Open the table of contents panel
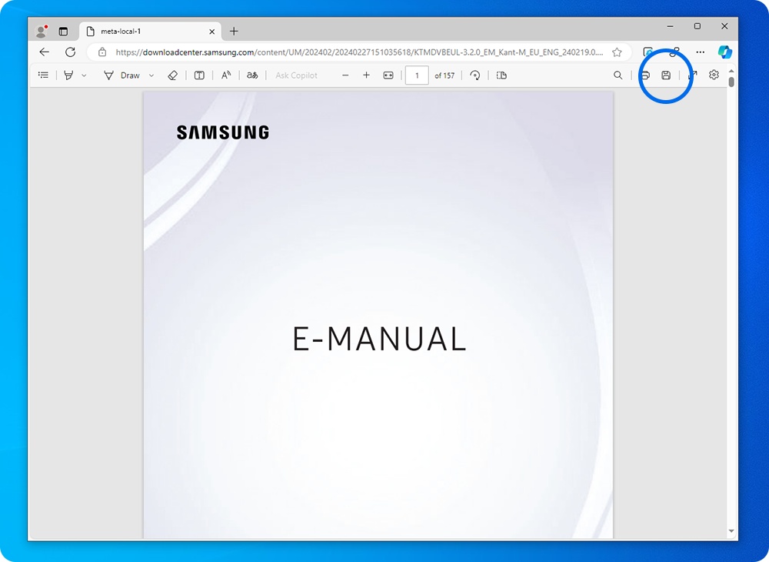The width and height of the screenshot is (769, 562). coord(43,75)
